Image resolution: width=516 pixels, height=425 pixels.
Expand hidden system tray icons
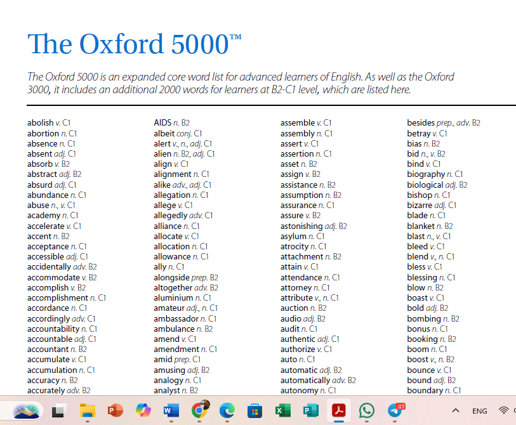pyautogui.click(x=455, y=410)
